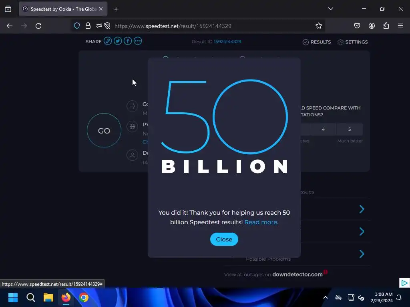Go back to previous page

pos(10,26)
